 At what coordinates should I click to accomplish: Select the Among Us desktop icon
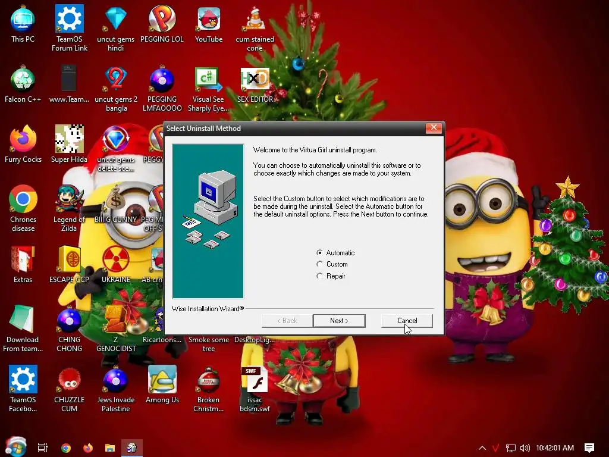[x=162, y=385]
